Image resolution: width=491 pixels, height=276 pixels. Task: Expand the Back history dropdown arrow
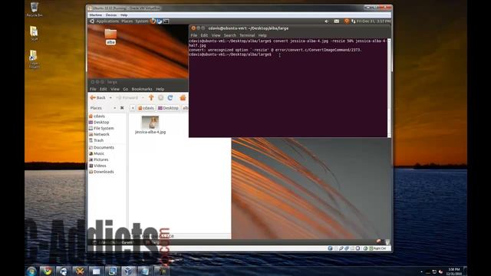point(110,98)
